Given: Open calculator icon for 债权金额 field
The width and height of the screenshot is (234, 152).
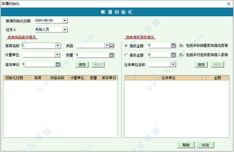Looking at the screenshot, I should (x=173, y=45).
